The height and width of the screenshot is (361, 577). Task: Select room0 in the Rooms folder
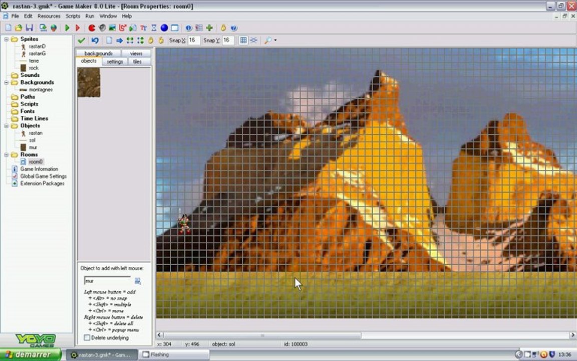36,162
